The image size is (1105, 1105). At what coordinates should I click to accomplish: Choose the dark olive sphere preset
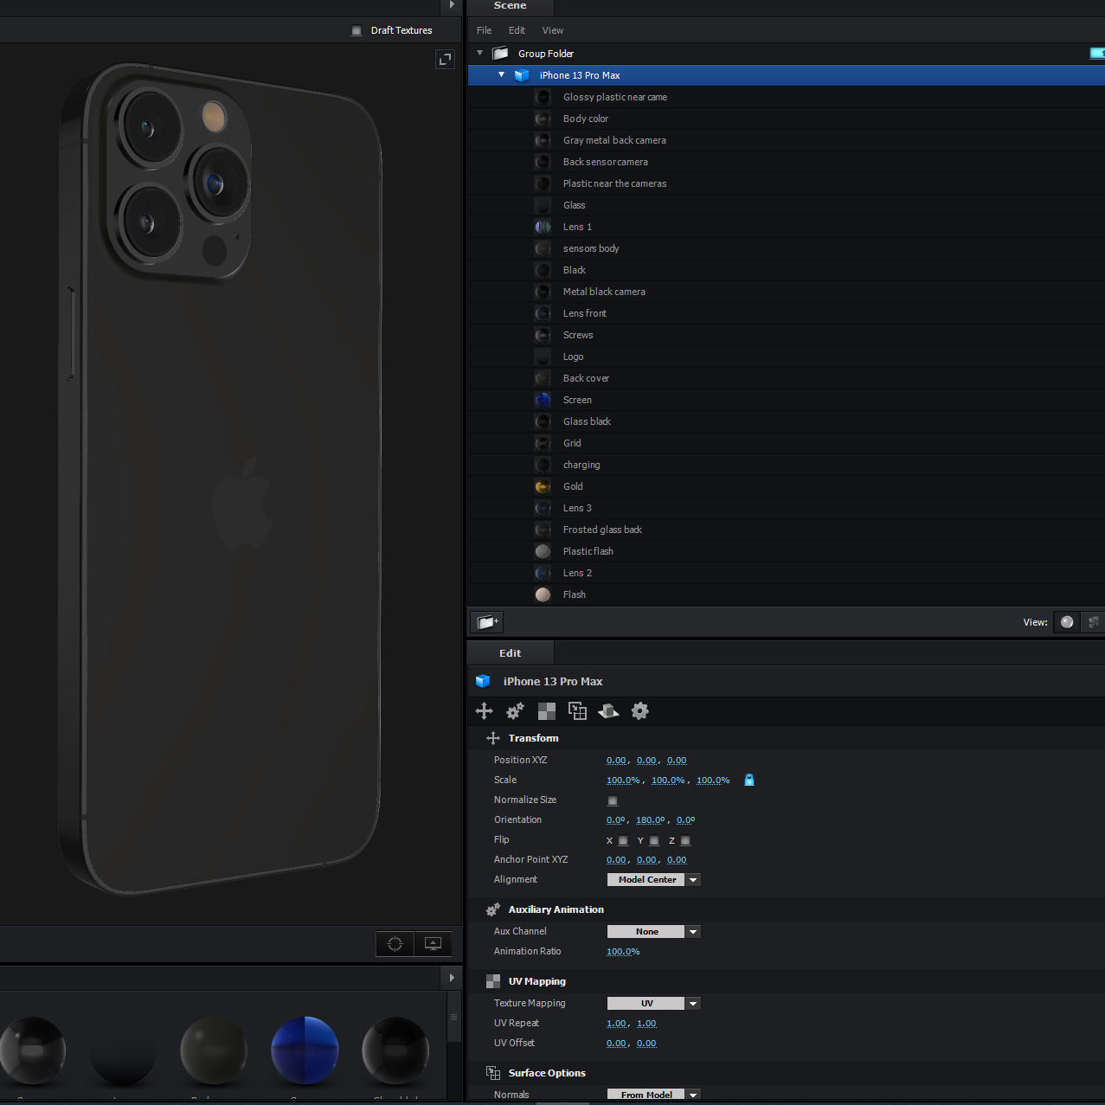(x=214, y=1050)
